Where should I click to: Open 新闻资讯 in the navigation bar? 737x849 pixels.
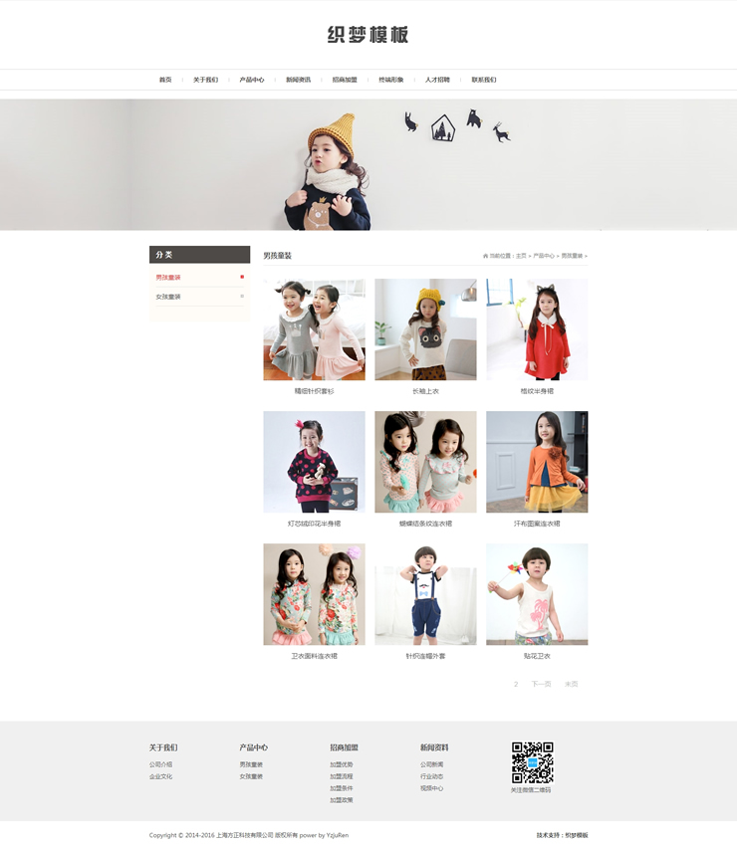[x=298, y=80]
